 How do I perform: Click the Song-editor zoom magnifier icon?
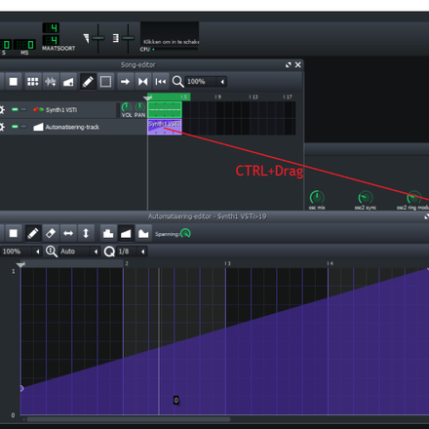click(177, 82)
